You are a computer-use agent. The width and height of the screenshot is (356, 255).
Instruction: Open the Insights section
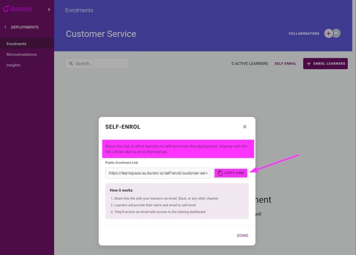click(x=13, y=65)
